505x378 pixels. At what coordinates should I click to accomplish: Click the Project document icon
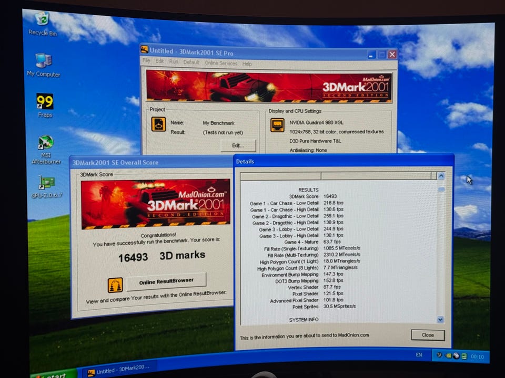pyautogui.click(x=158, y=124)
